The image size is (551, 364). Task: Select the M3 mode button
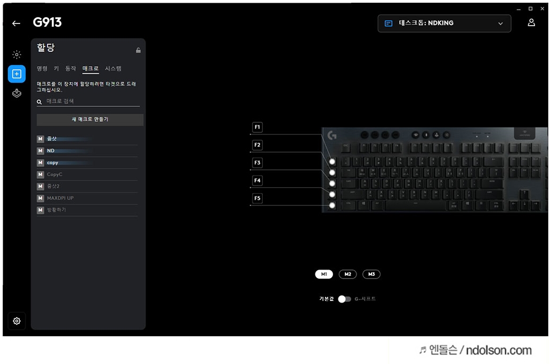371,274
